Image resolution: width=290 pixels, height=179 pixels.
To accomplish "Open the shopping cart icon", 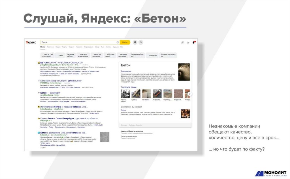I will click(188, 42).
